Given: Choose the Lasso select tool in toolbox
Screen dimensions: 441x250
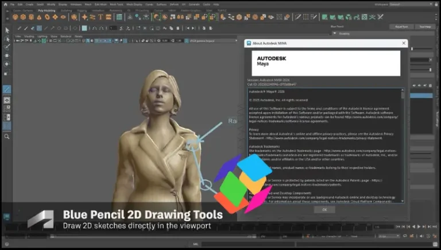Looking at the screenshot, I should pos(7,39).
